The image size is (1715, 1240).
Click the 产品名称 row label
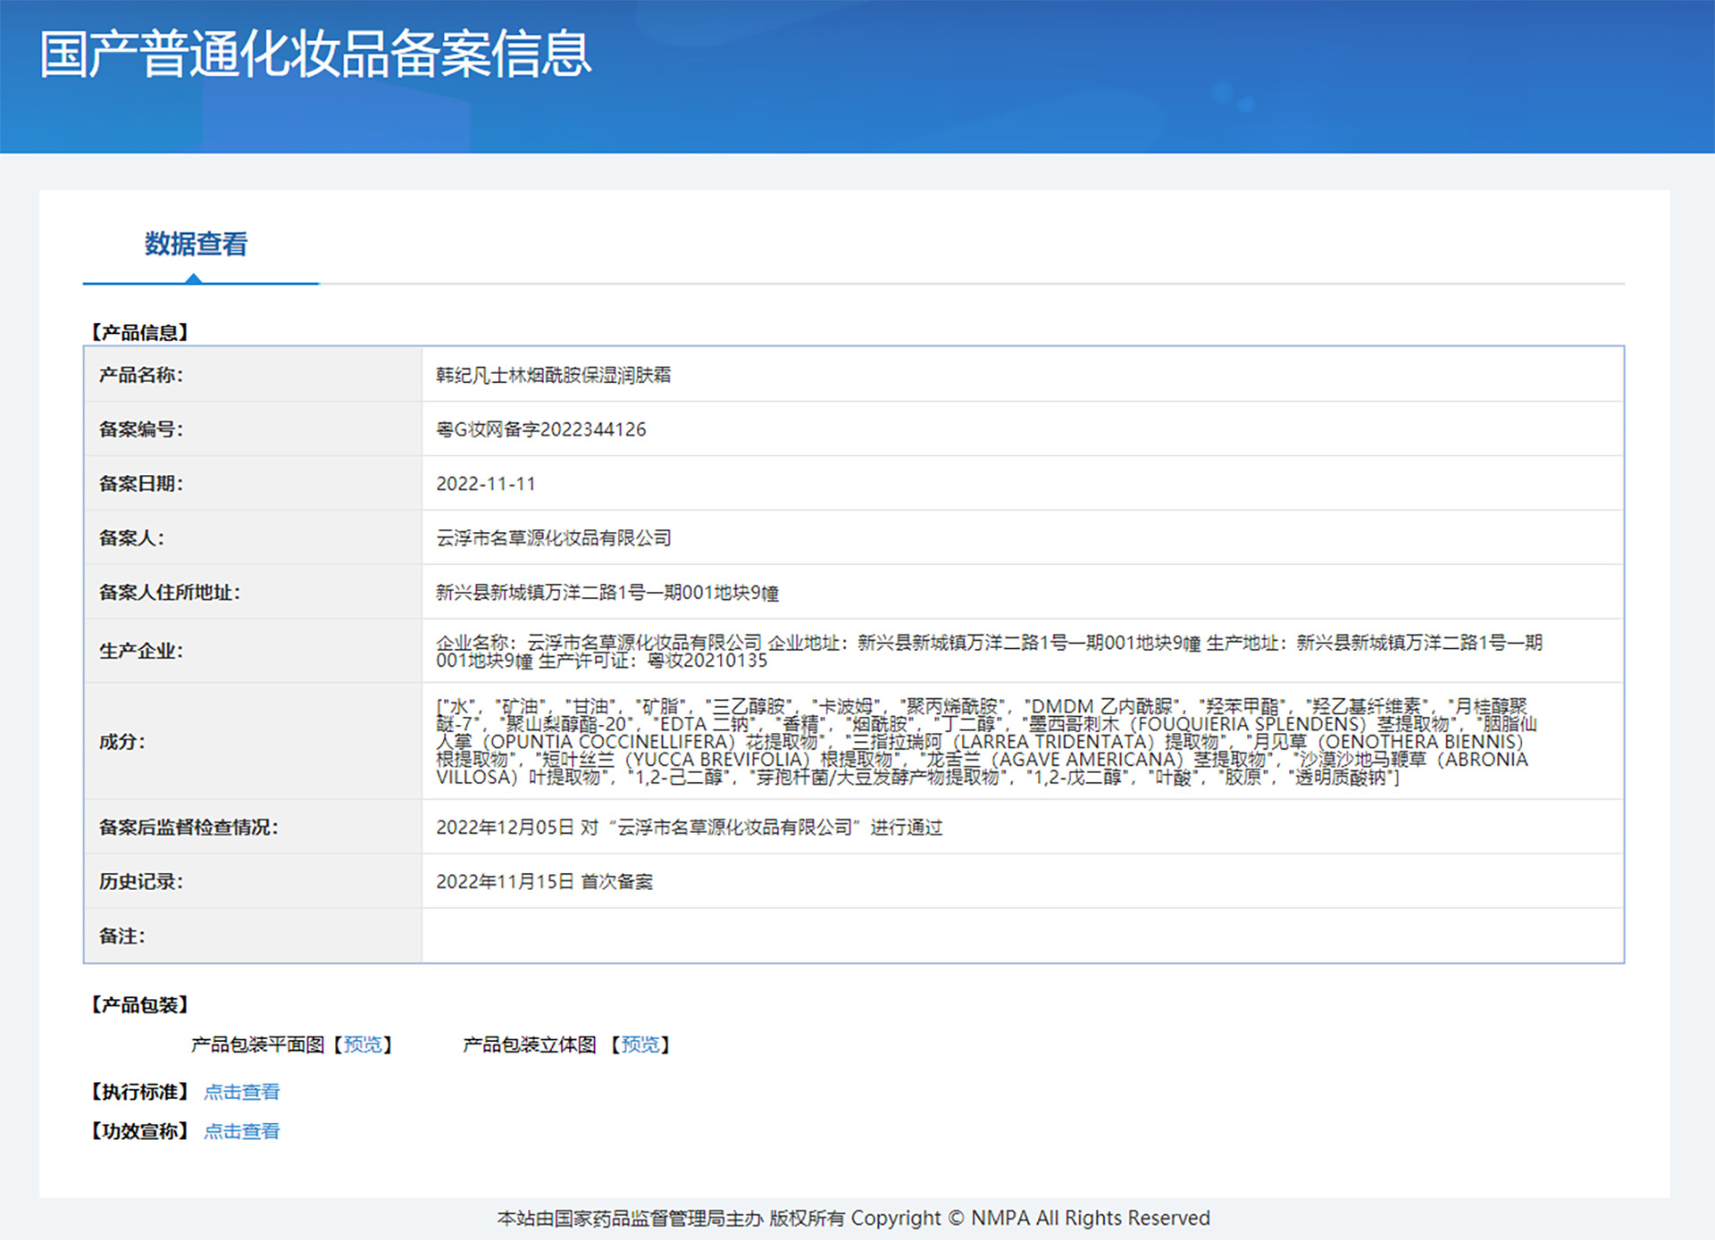click(140, 375)
